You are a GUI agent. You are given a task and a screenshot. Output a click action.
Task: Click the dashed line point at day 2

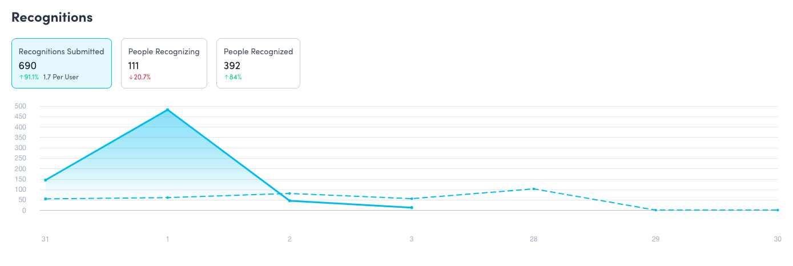click(289, 194)
